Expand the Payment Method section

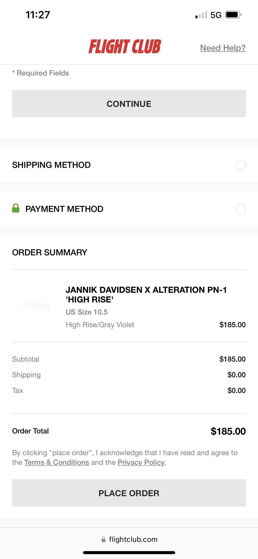pos(64,209)
